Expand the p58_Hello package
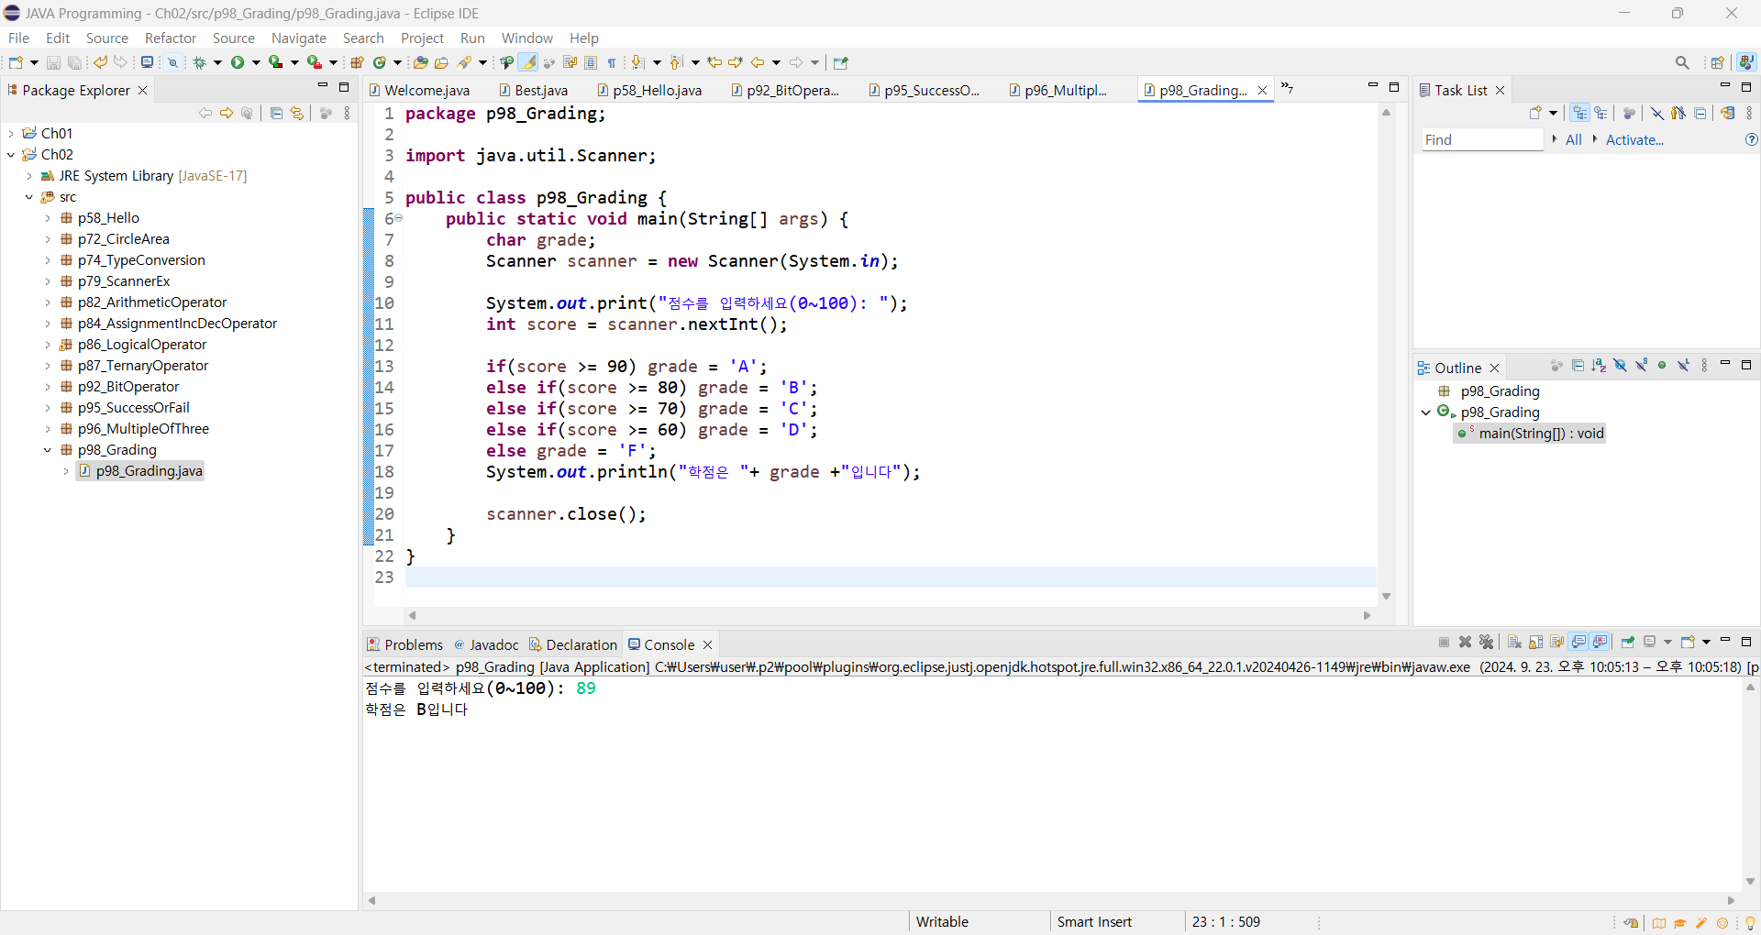 [x=48, y=218]
